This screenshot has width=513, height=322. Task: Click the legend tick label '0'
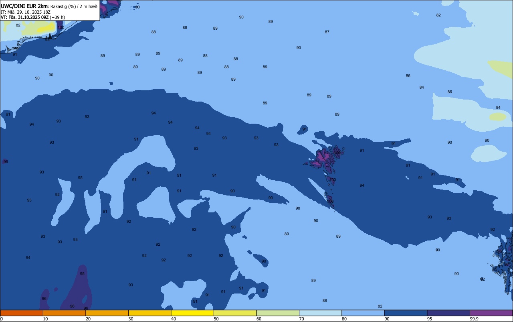[x=2, y=319]
